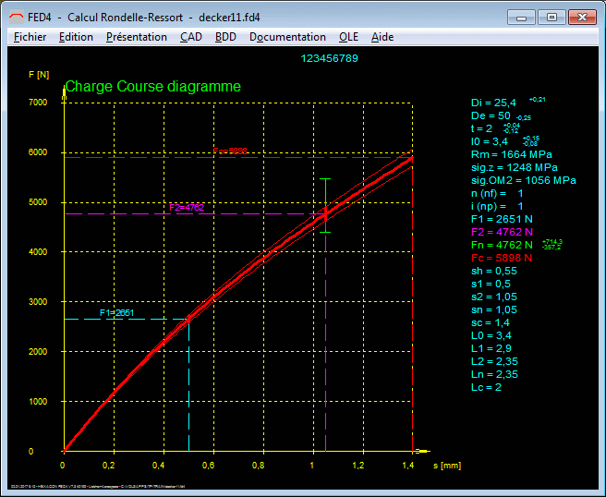
Task: Open the OLE menu
Action: point(348,37)
